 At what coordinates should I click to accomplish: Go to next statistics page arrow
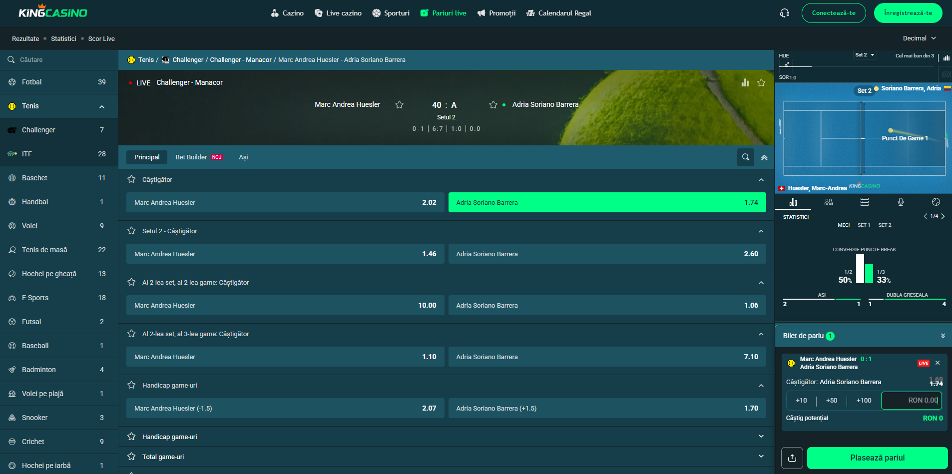click(943, 216)
